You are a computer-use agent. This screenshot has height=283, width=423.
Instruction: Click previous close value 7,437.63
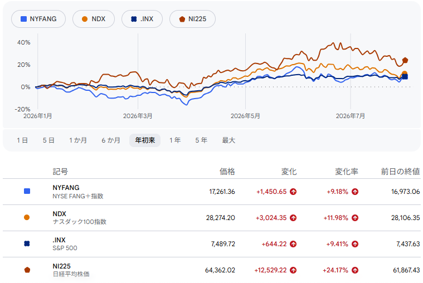pyautogui.click(x=408, y=244)
